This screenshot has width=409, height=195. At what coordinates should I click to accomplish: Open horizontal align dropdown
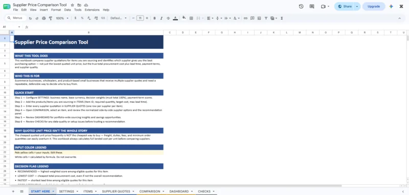pos(210,18)
